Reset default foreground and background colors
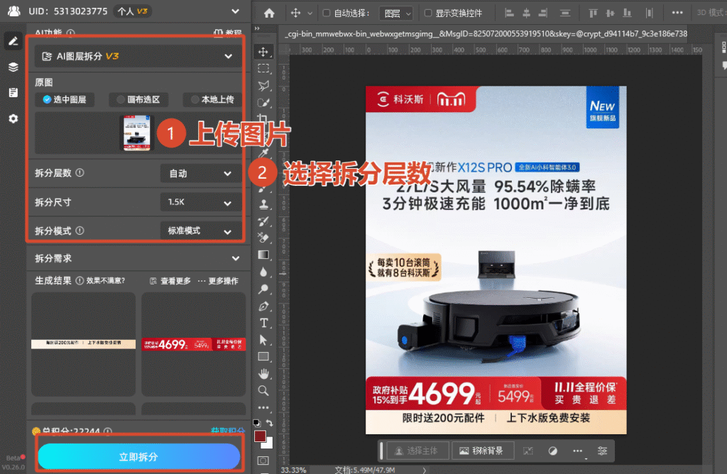Viewport: 727px width, 474px height. [256, 423]
